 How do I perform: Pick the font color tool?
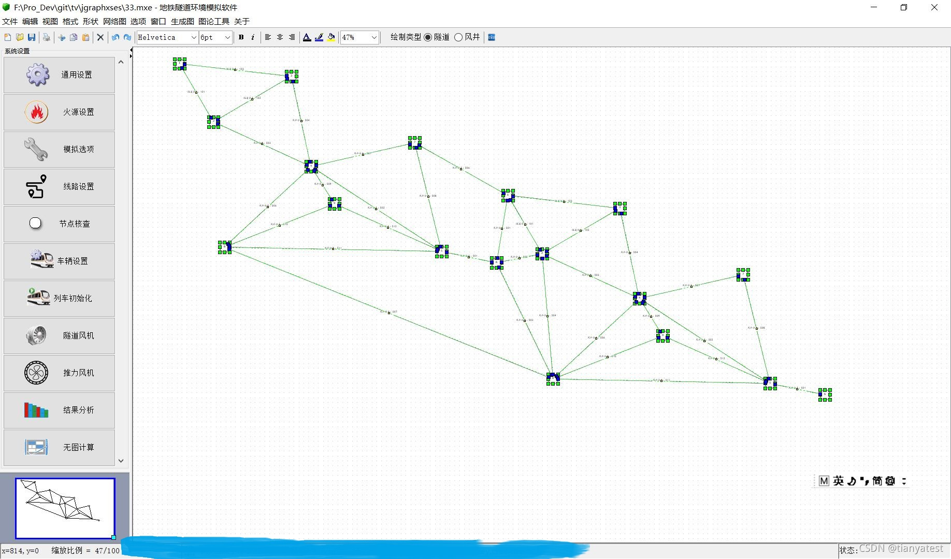pyautogui.click(x=307, y=37)
